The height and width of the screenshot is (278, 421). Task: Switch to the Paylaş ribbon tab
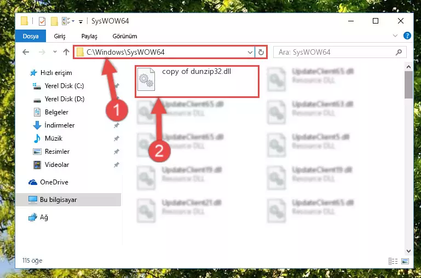pyautogui.click(x=89, y=36)
